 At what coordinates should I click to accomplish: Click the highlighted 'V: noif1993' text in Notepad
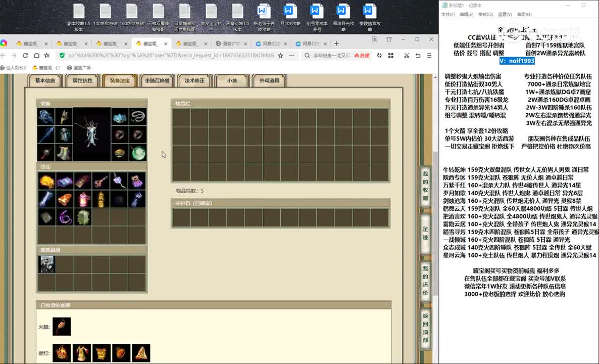(x=517, y=61)
